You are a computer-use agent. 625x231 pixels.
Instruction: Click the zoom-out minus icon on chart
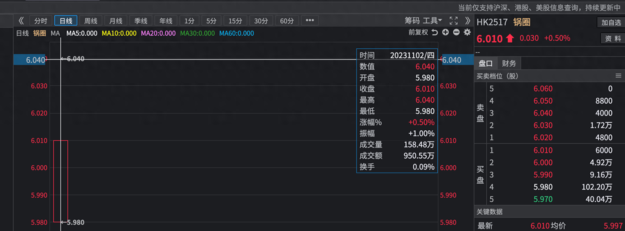tap(456, 32)
